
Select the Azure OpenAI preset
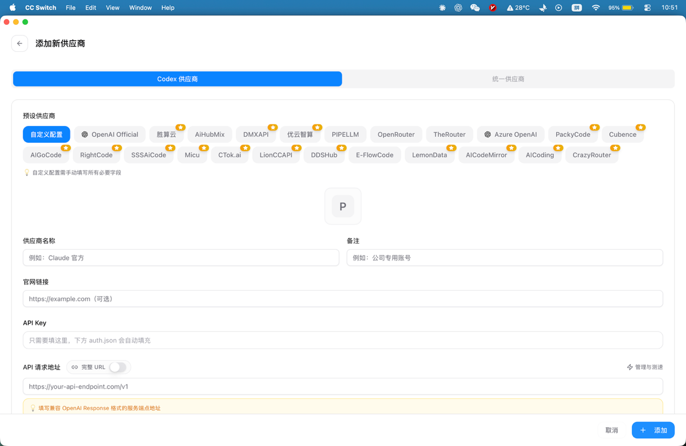coord(511,135)
